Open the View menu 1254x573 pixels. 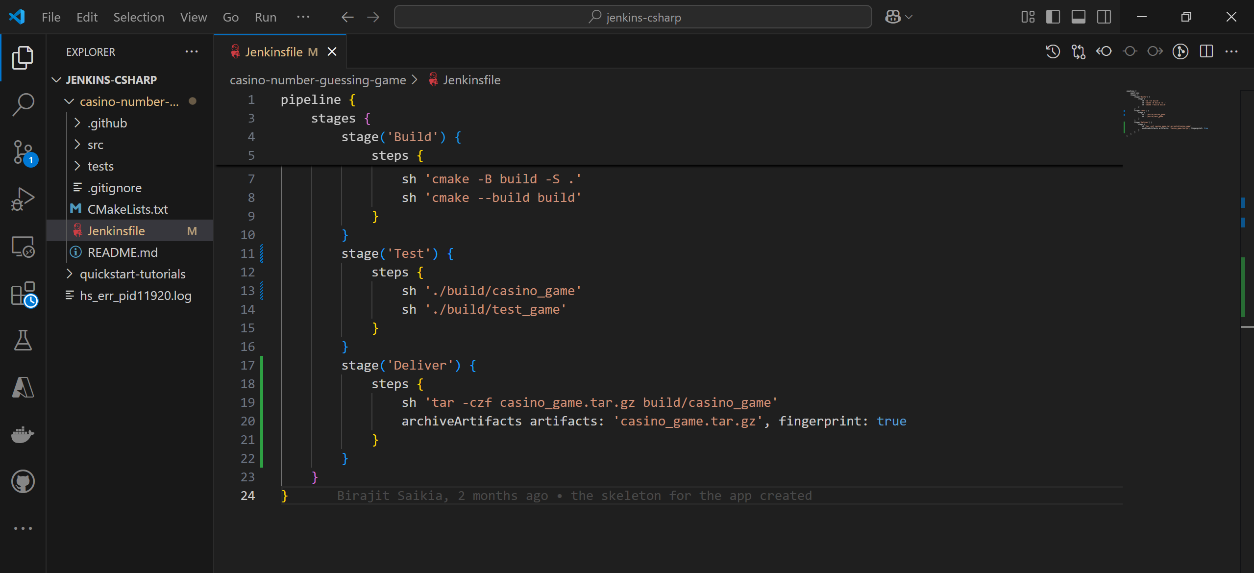[193, 17]
